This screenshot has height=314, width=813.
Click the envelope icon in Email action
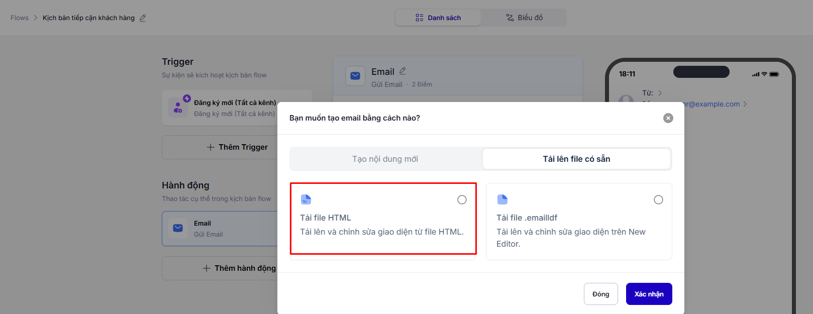[x=178, y=228]
